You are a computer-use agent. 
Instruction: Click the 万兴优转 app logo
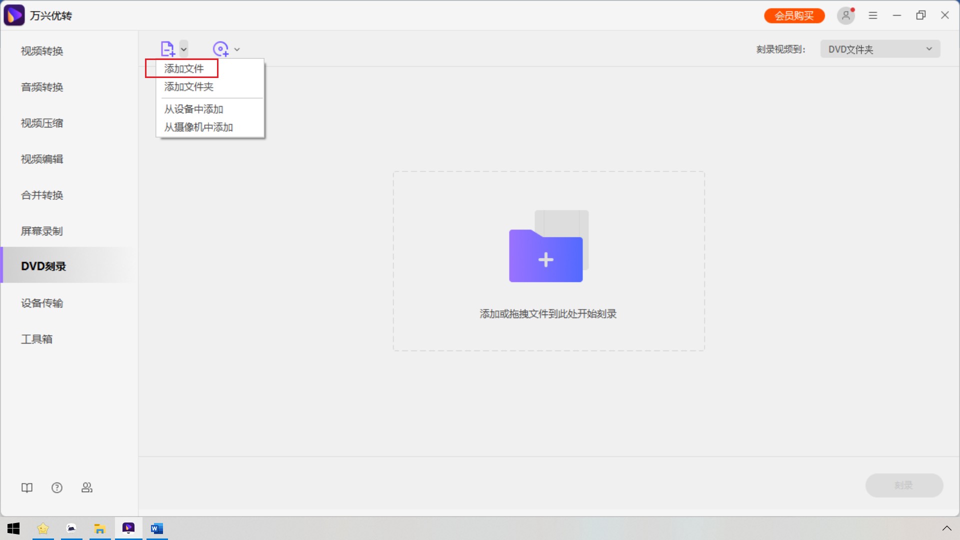(14, 15)
